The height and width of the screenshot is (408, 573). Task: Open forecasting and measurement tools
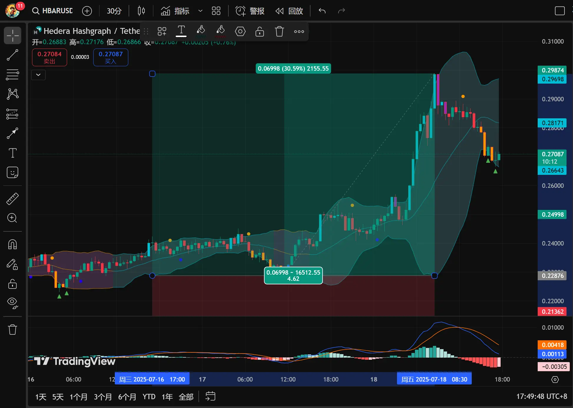[x=12, y=114]
